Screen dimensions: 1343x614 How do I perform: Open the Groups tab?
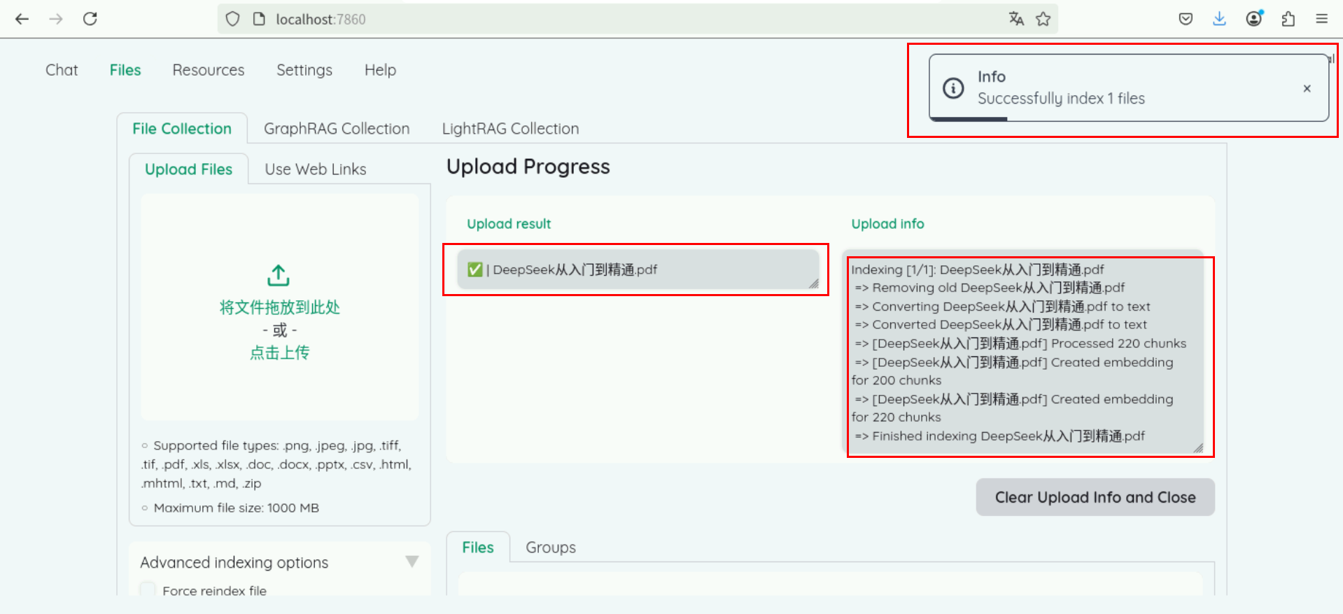[x=551, y=547]
